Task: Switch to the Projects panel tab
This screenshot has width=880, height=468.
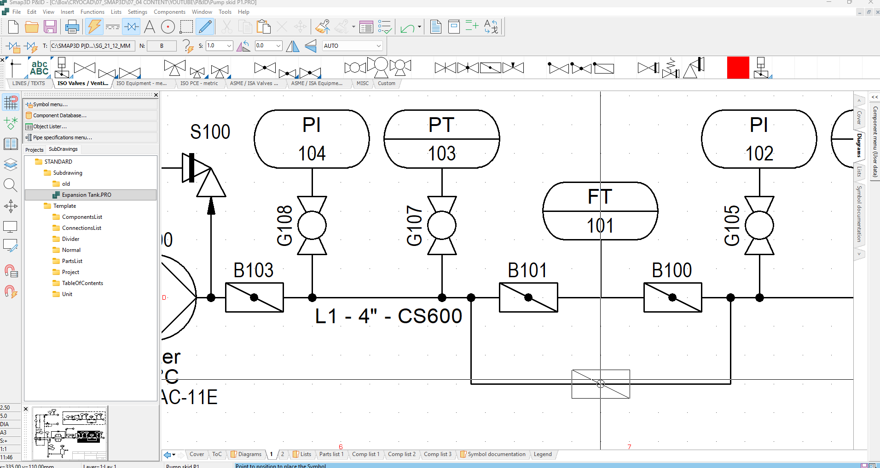Action: 35,149
